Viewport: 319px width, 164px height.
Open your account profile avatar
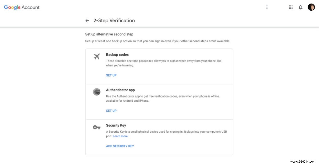coord(311,7)
